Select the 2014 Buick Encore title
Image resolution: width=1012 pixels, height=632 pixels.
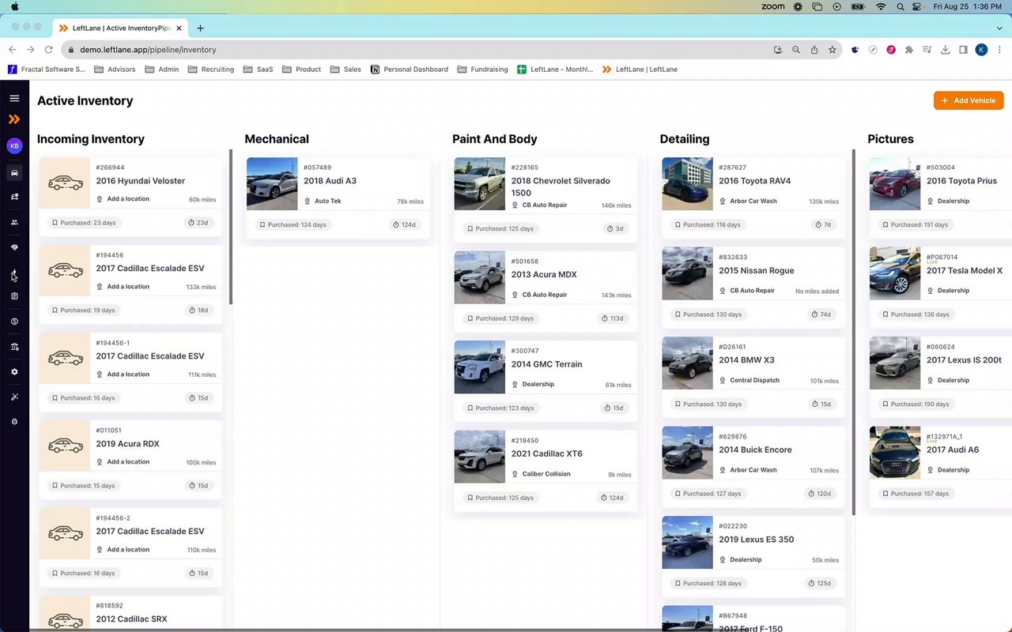(755, 450)
